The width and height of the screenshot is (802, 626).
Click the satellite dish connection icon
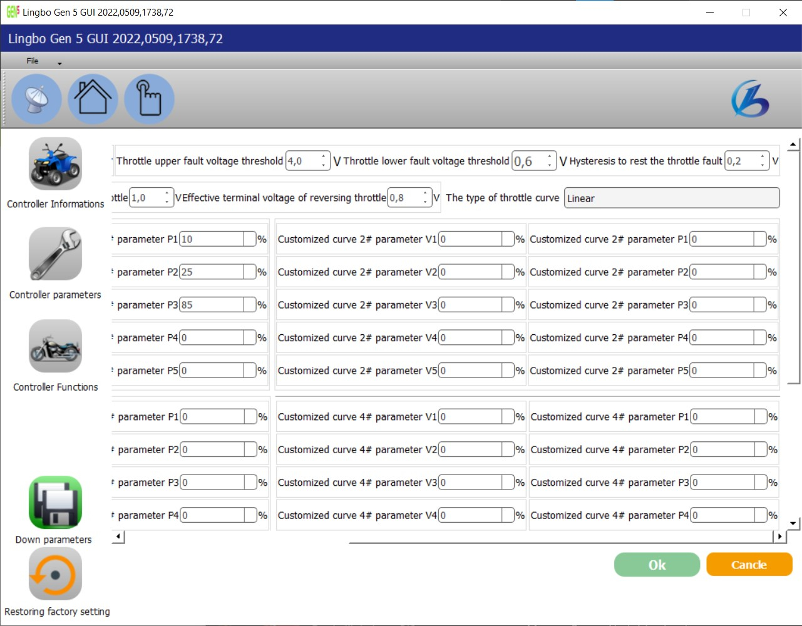tap(36, 99)
